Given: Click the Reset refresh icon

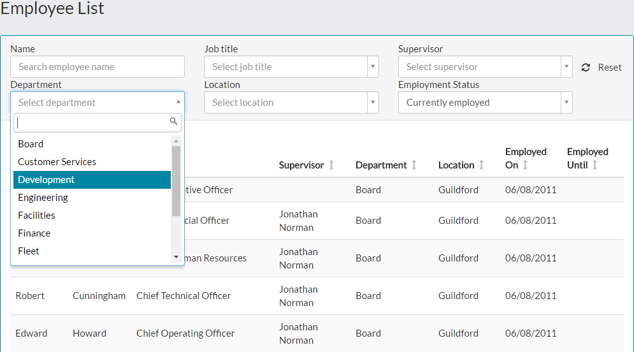Looking at the screenshot, I should click(586, 67).
